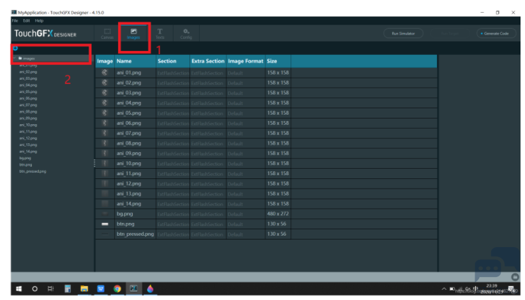The height and width of the screenshot is (300, 525).
Task: Open File Explorer from the taskbar
Action: pyautogui.click(x=84, y=289)
